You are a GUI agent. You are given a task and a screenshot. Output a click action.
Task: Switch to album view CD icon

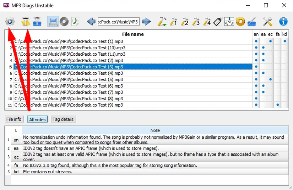coord(64,22)
